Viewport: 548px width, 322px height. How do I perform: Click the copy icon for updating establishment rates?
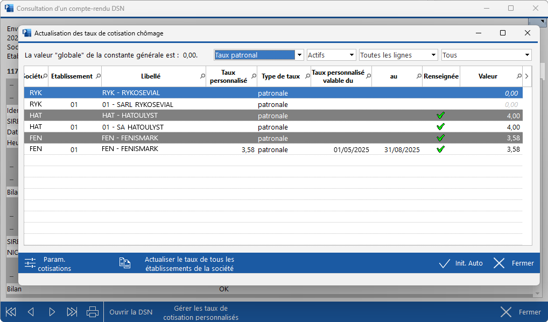[124, 263]
